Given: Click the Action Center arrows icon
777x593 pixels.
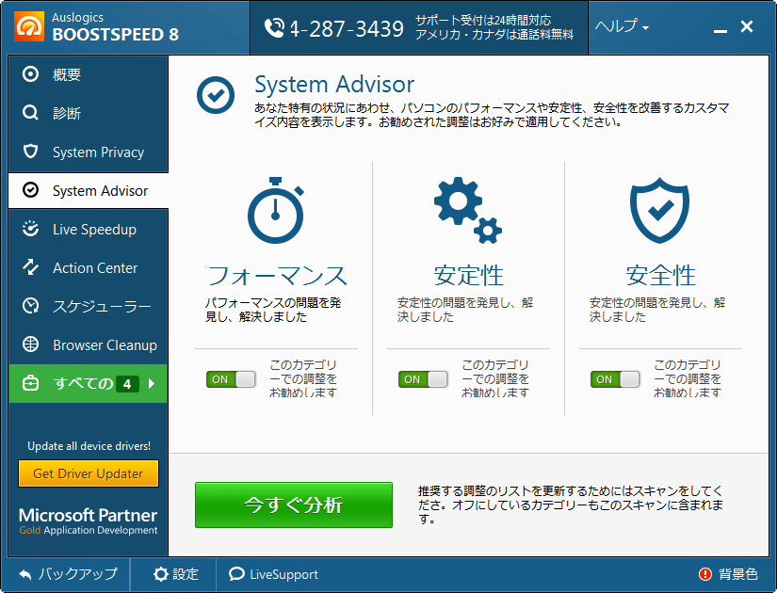Looking at the screenshot, I should [x=30, y=267].
